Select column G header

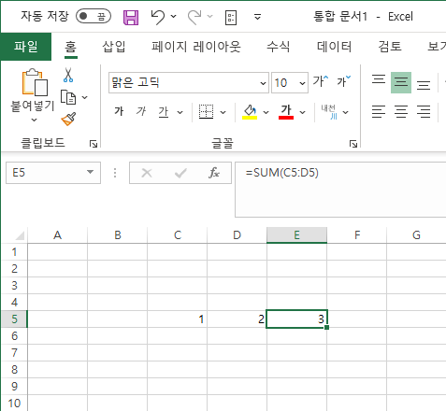[416, 235]
